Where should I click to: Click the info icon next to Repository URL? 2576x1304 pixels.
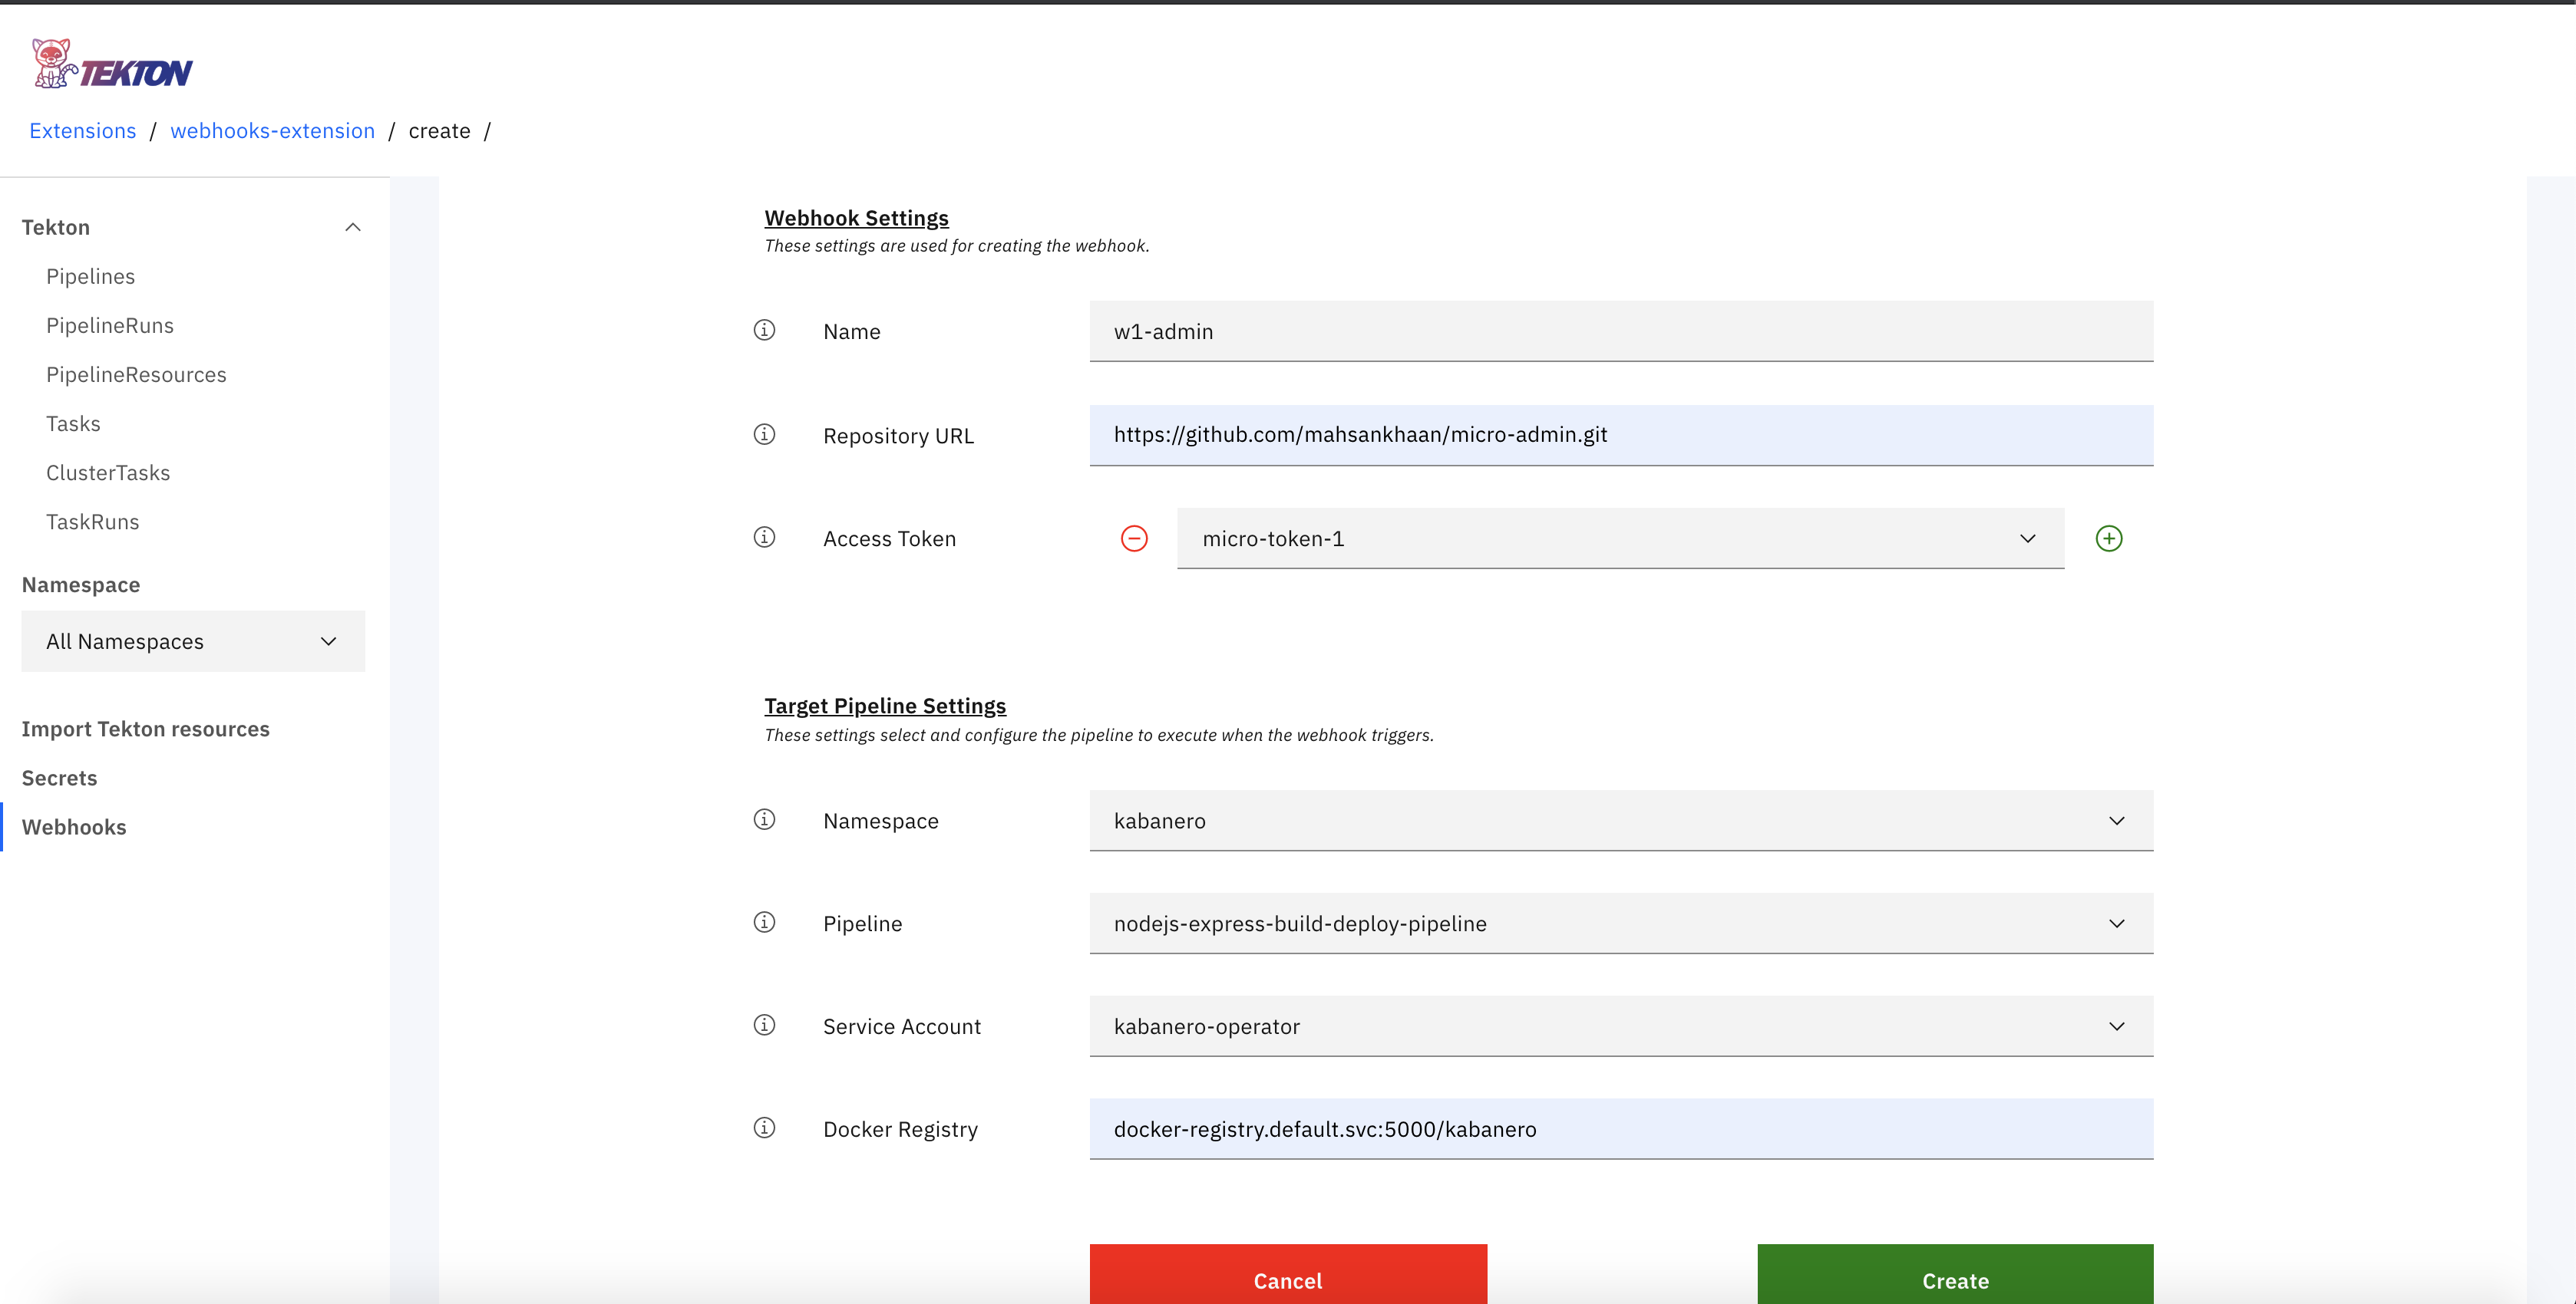pos(765,434)
